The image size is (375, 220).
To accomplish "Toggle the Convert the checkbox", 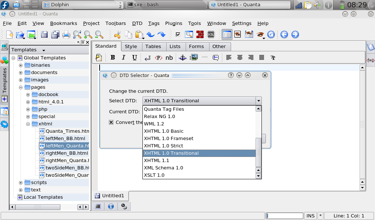I will [111, 122].
